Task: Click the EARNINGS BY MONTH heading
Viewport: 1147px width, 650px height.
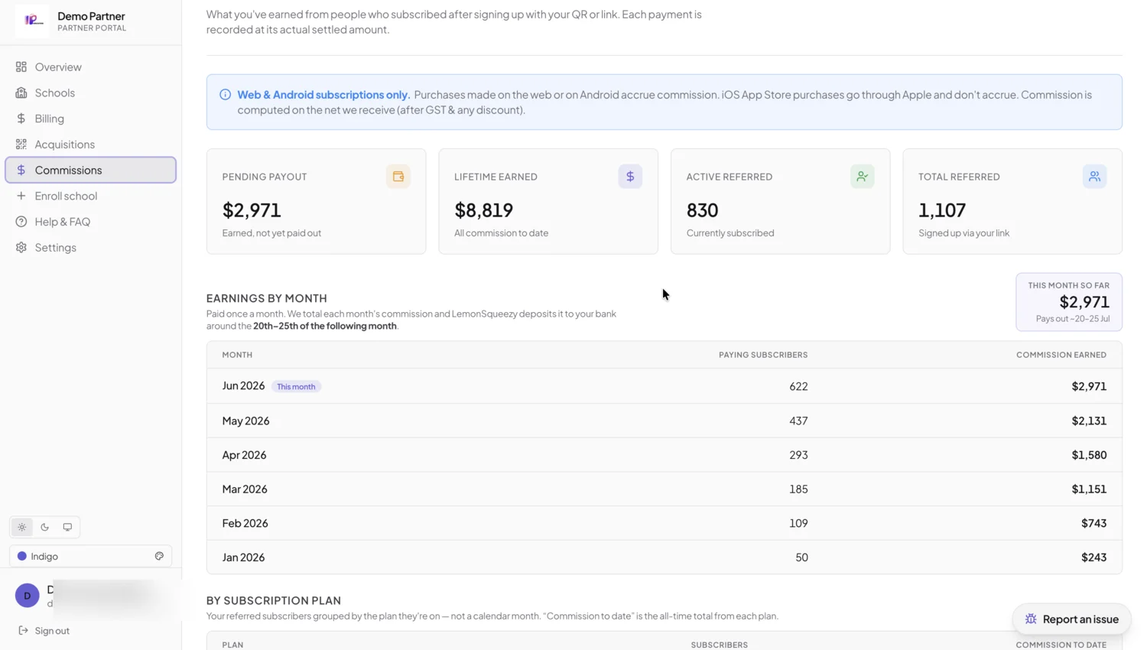Action: 266,298
